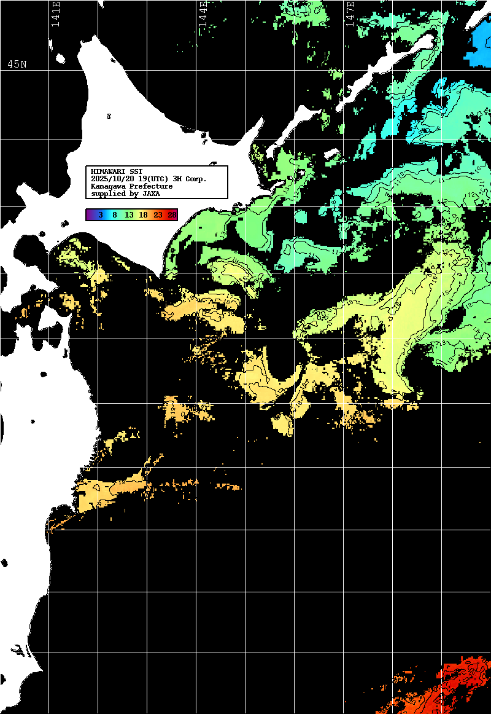This screenshot has width=491, height=714.
Task: Click the 23 value on the color scale
Action: [x=158, y=215]
